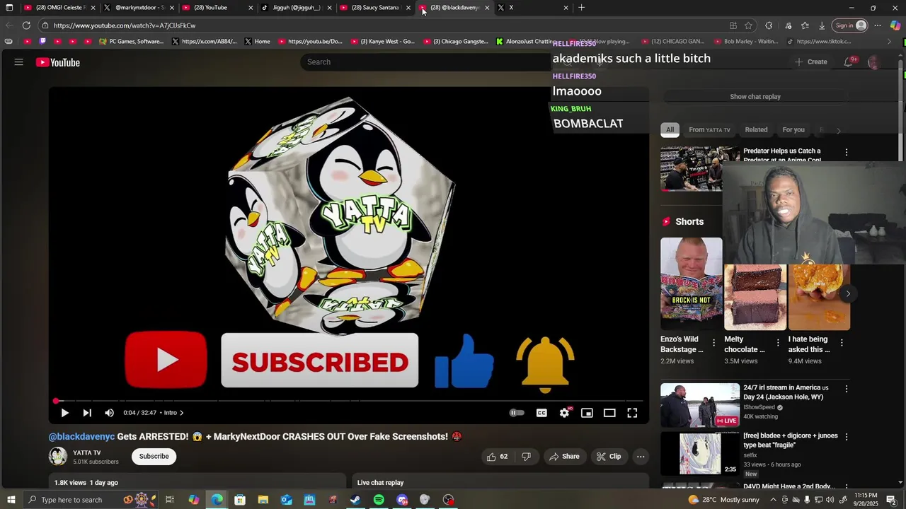Show chat replay panel
Screen dimensions: 906x509
tap(755, 97)
